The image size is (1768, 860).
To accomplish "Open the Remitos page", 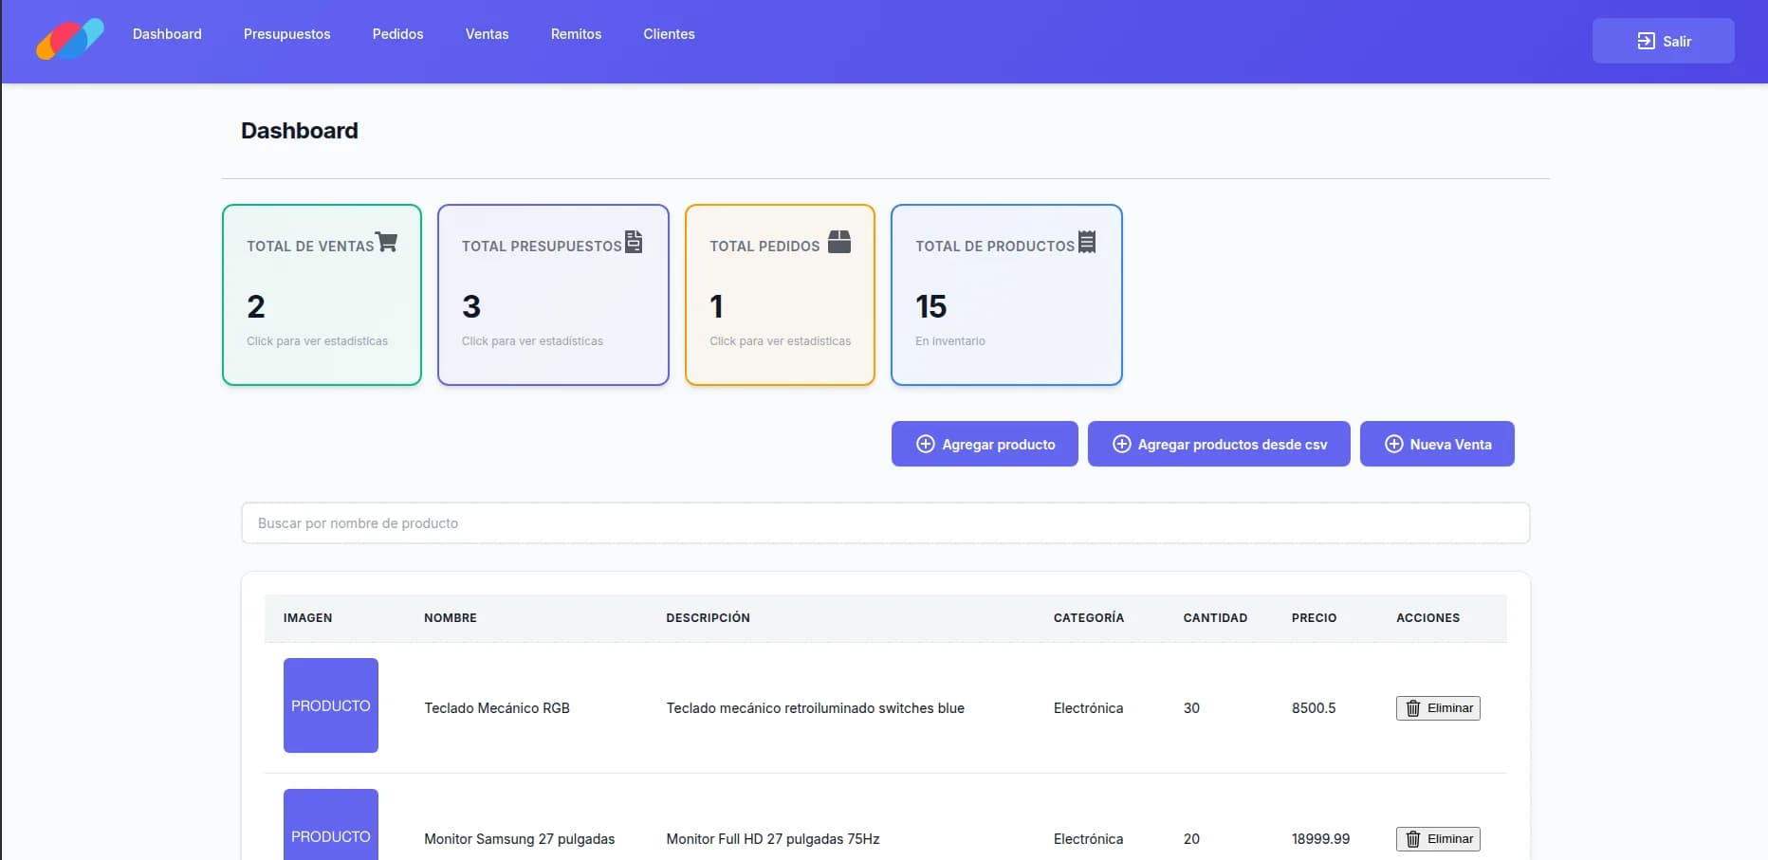I will pos(576,34).
